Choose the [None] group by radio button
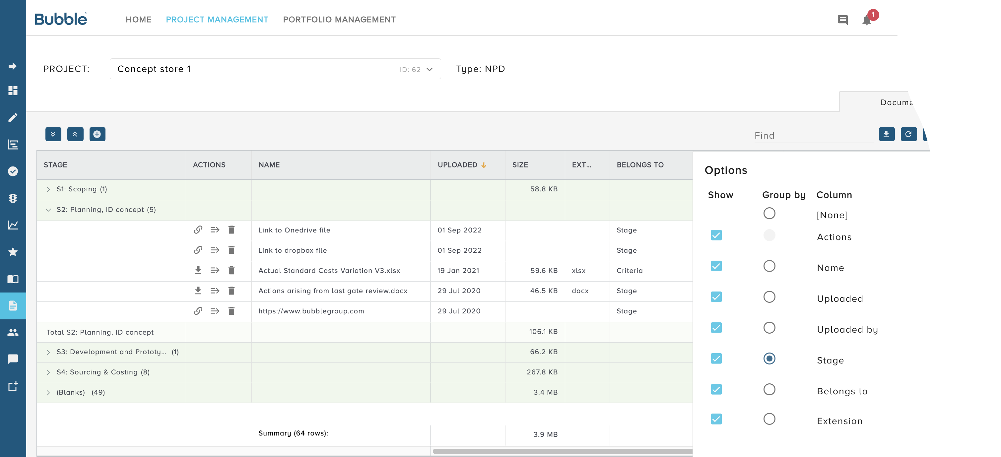This screenshot has height=457, width=1001. [x=769, y=213]
